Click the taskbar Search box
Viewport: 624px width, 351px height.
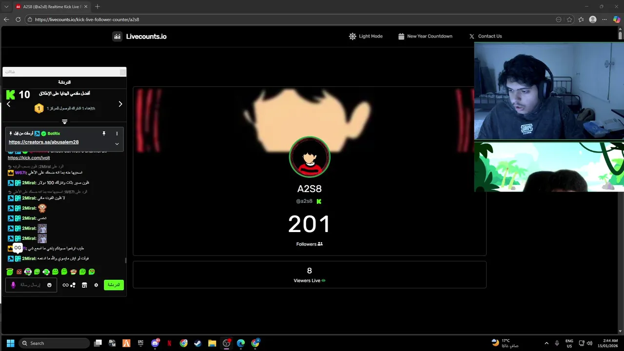pyautogui.click(x=54, y=343)
